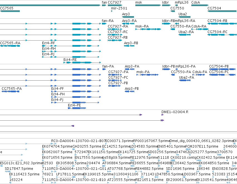Click the fan-RA transcript label
Screen dimensions: 237x184
pos(107,21)
